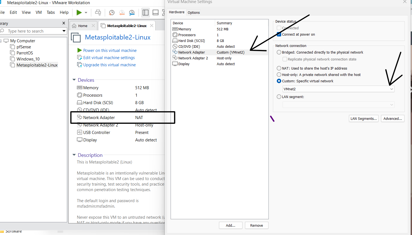Click the Remove hardware button

tap(257, 225)
